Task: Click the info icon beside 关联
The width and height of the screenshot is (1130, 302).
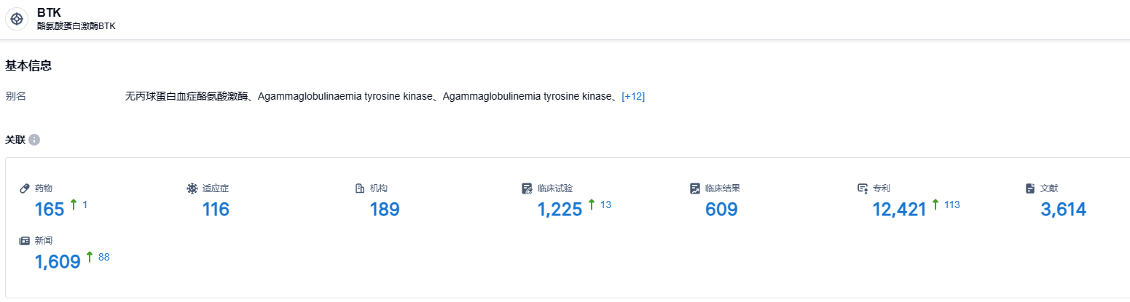Action: pos(34,140)
